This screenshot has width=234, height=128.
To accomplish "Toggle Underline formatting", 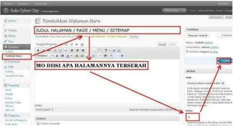I will [57, 56].
